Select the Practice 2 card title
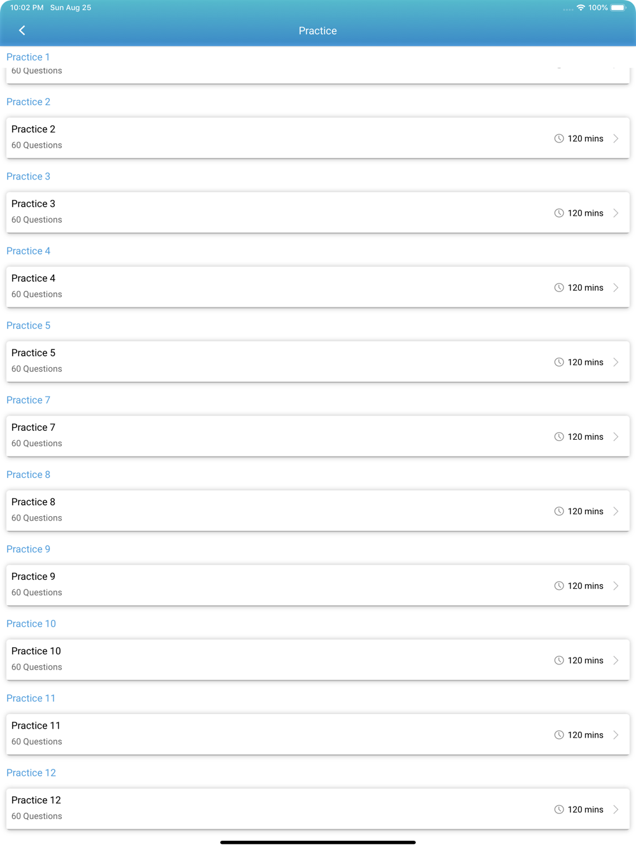The width and height of the screenshot is (636, 849). pyautogui.click(x=33, y=129)
